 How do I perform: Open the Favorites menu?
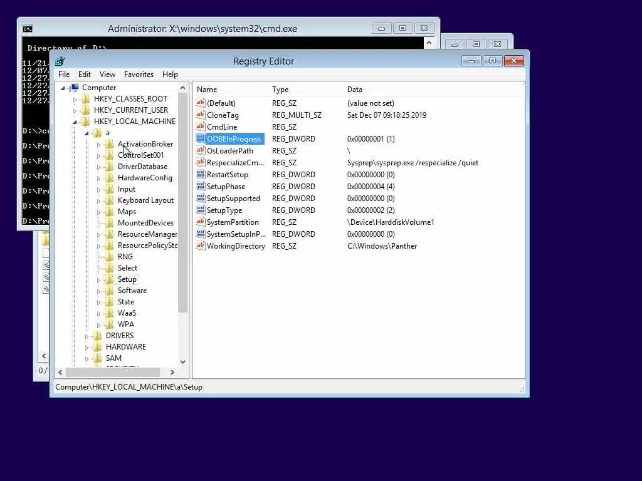click(139, 75)
